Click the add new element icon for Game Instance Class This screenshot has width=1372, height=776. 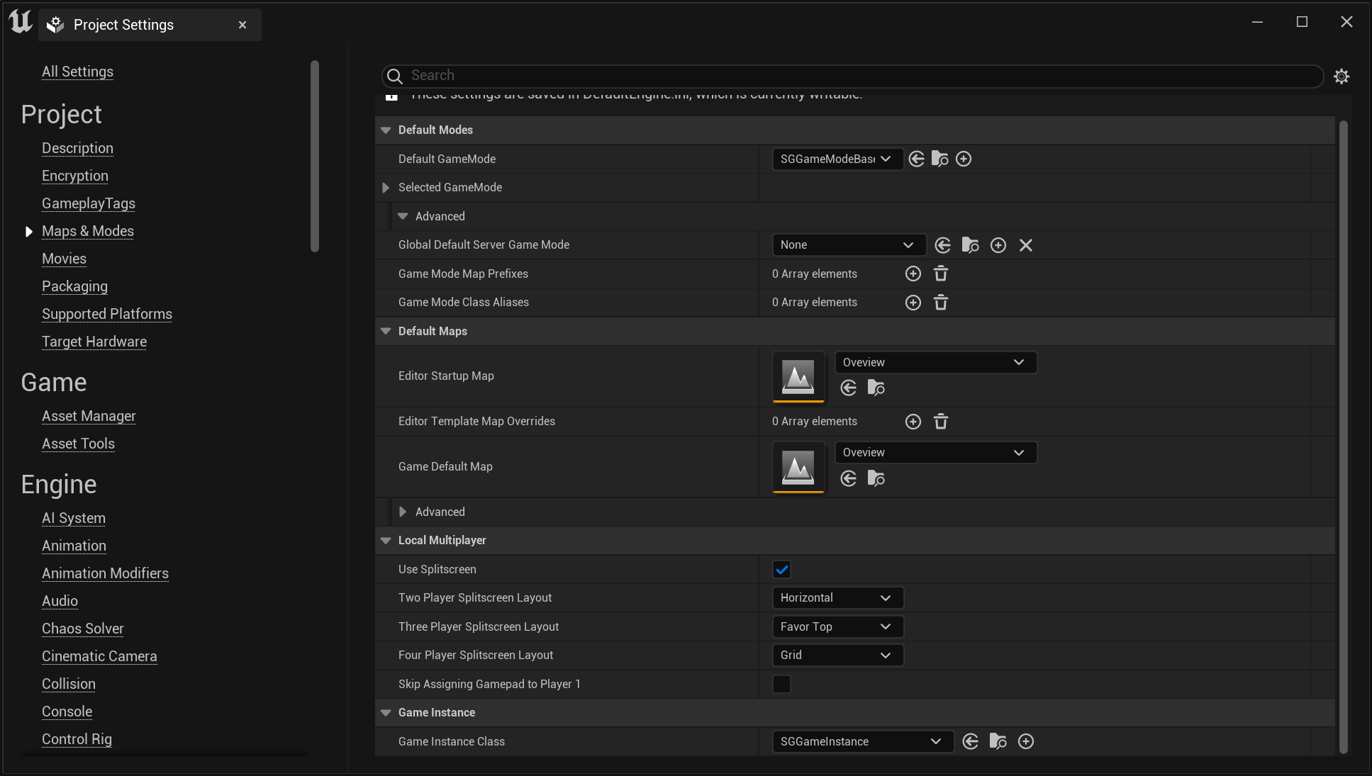pyautogui.click(x=1026, y=741)
